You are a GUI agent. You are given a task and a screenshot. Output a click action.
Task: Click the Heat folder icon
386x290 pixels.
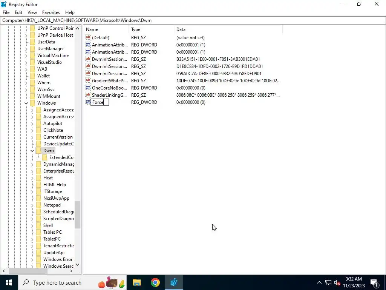(39, 178)
